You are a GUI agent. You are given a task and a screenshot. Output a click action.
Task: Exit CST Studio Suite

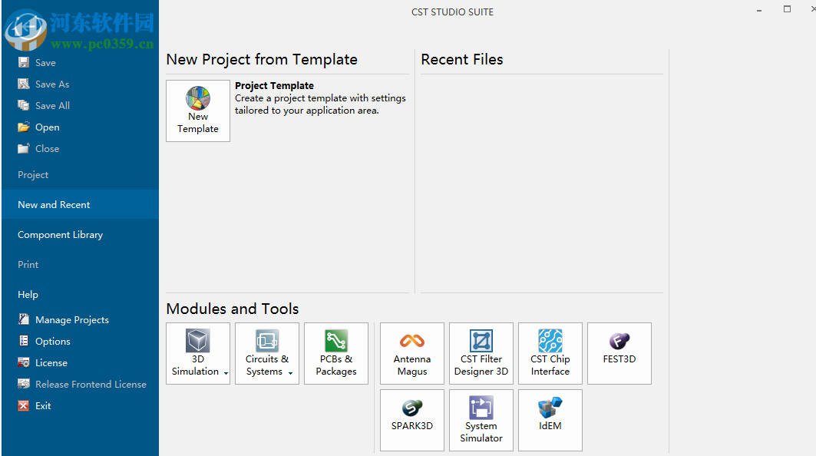(x=43, y=406)
